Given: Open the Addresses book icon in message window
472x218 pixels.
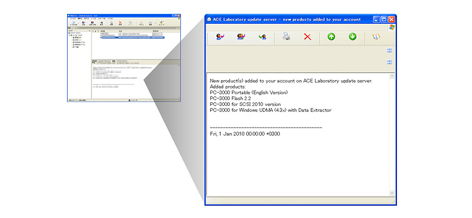Looking at the screenshot, I should [376, 37].
